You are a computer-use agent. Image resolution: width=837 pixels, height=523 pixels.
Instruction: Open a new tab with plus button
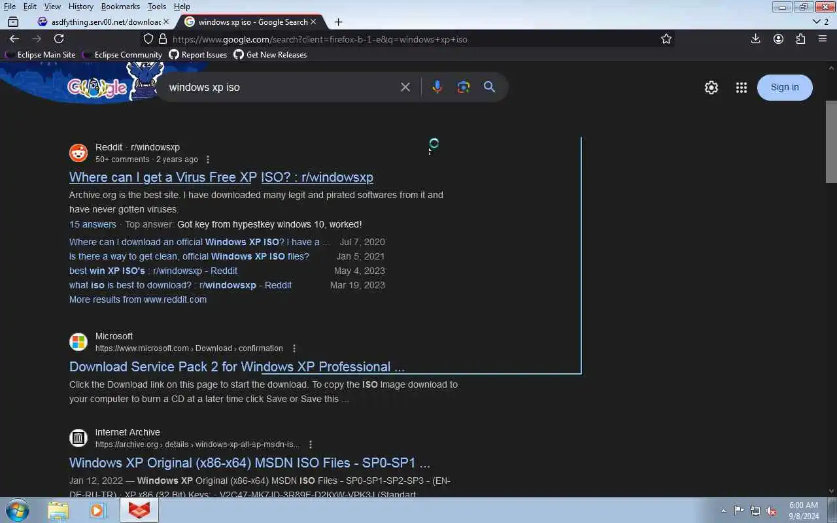coord(338,22)
